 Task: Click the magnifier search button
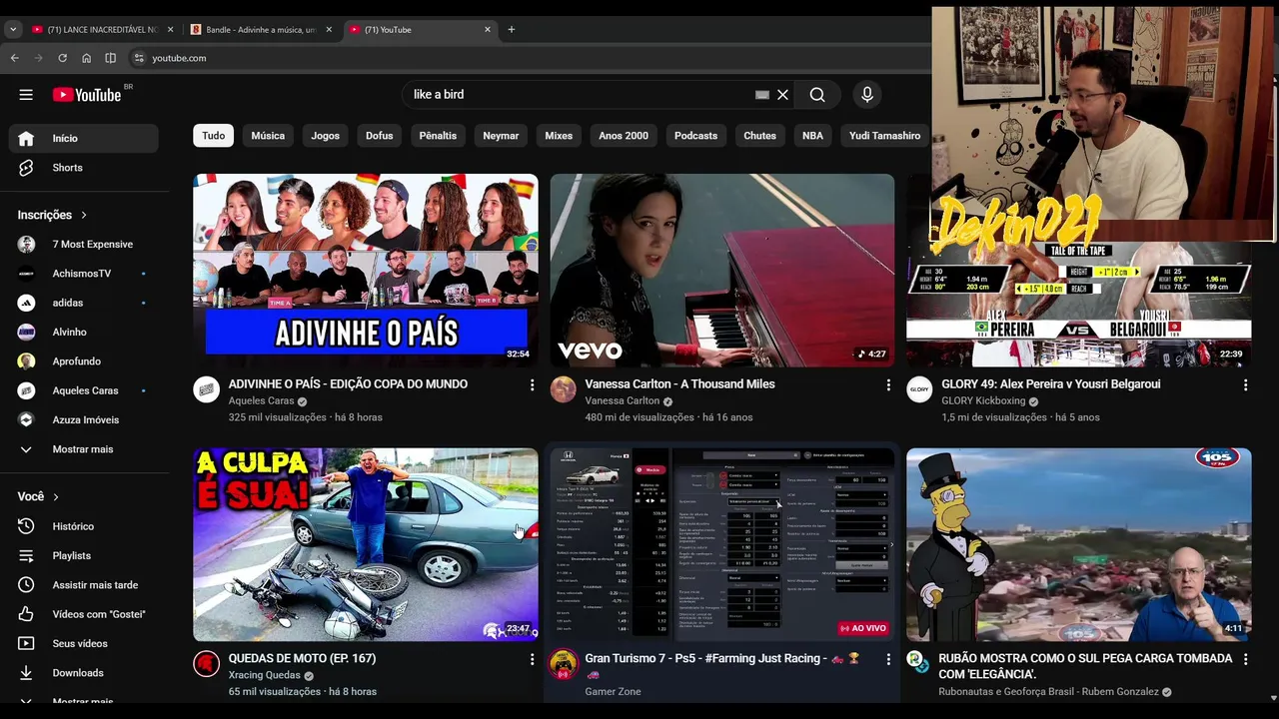817,95
